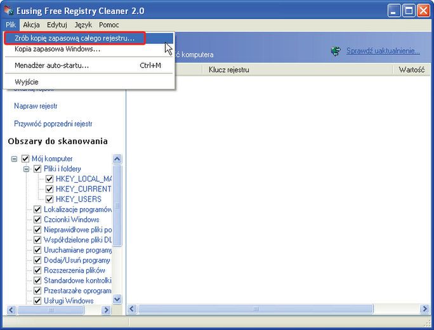Click results list scroll right arrow

pos(424,308)
